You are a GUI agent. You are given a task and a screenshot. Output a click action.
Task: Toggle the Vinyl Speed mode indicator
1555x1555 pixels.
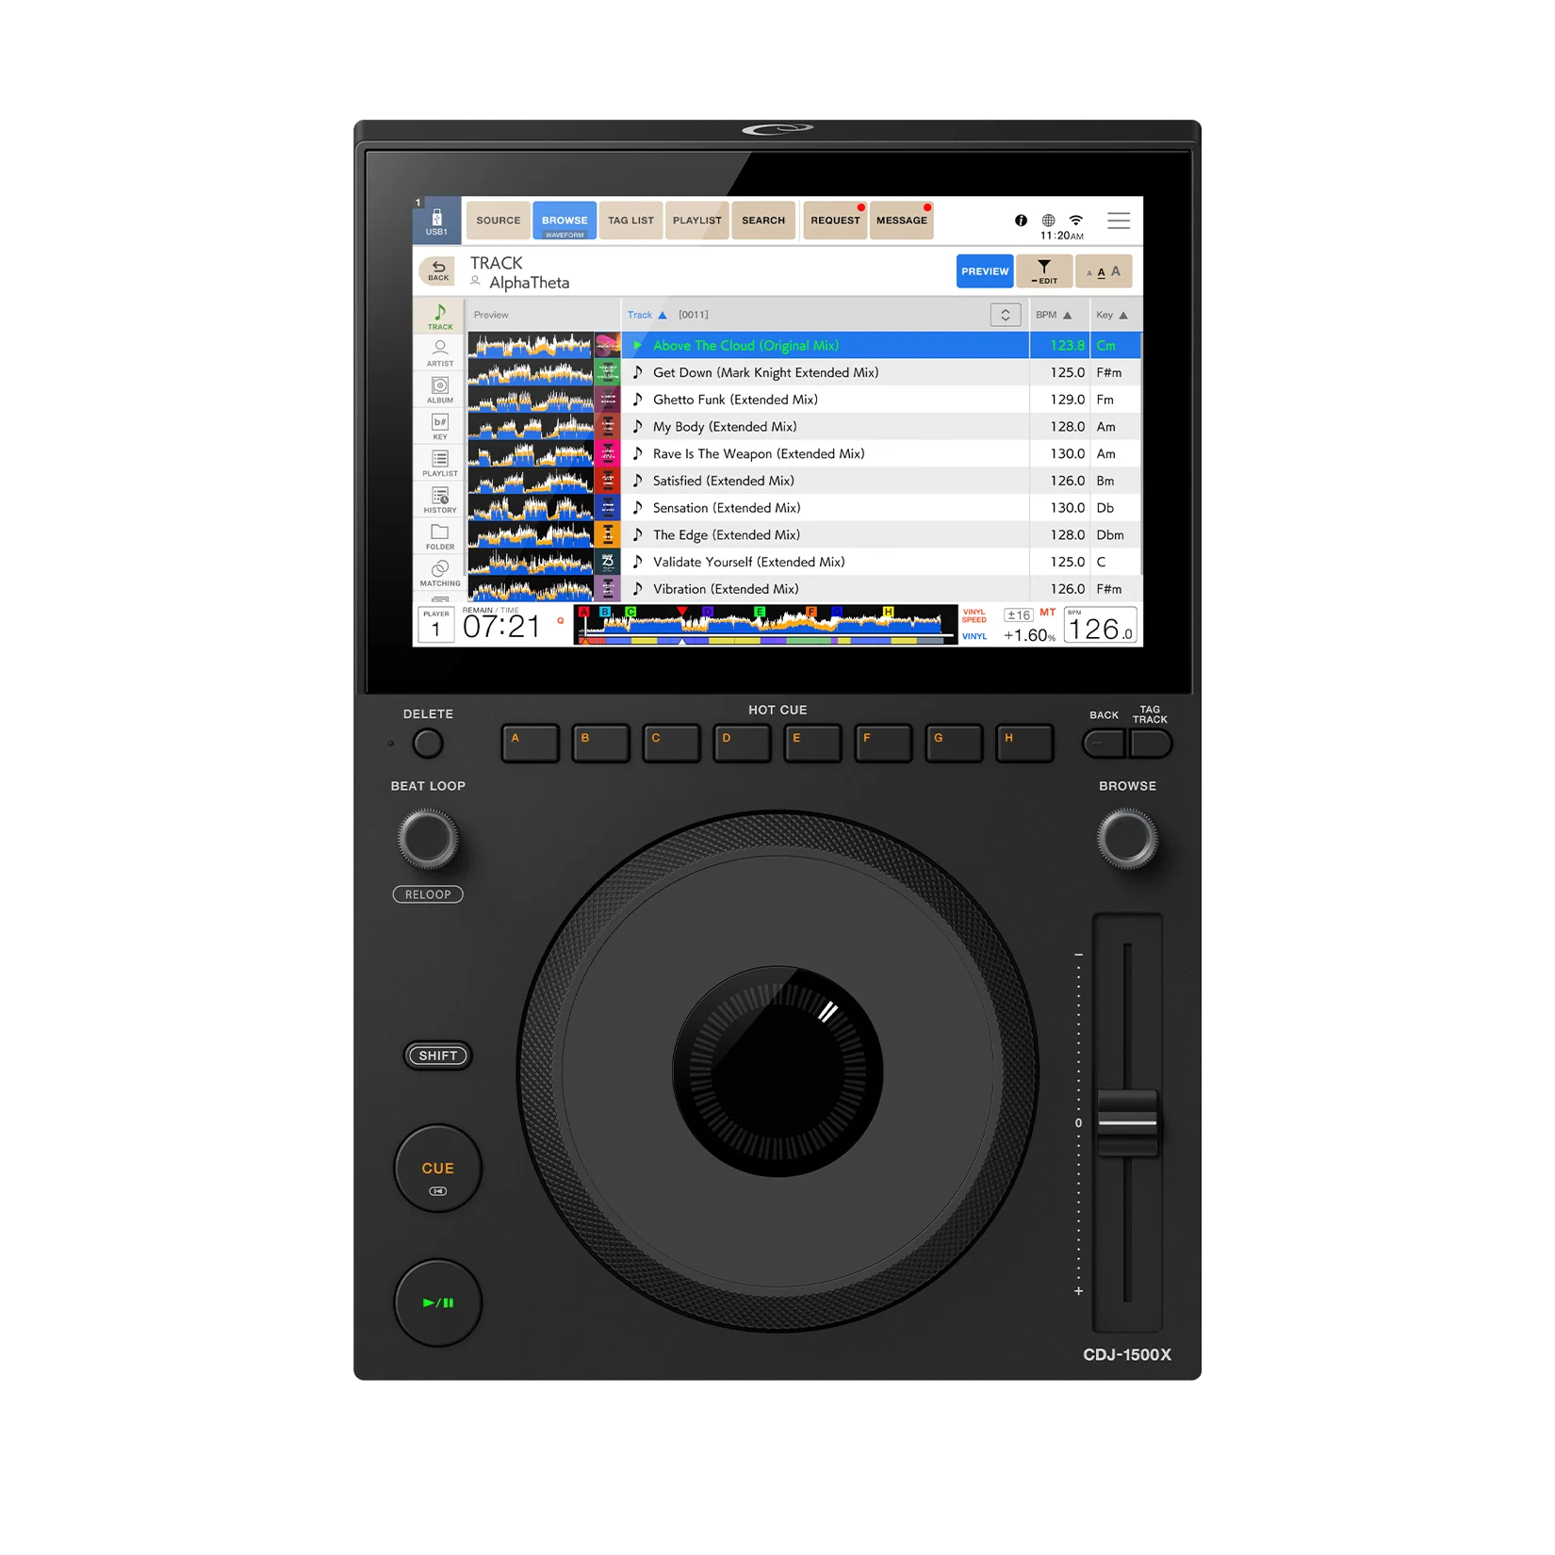point(974,615)
